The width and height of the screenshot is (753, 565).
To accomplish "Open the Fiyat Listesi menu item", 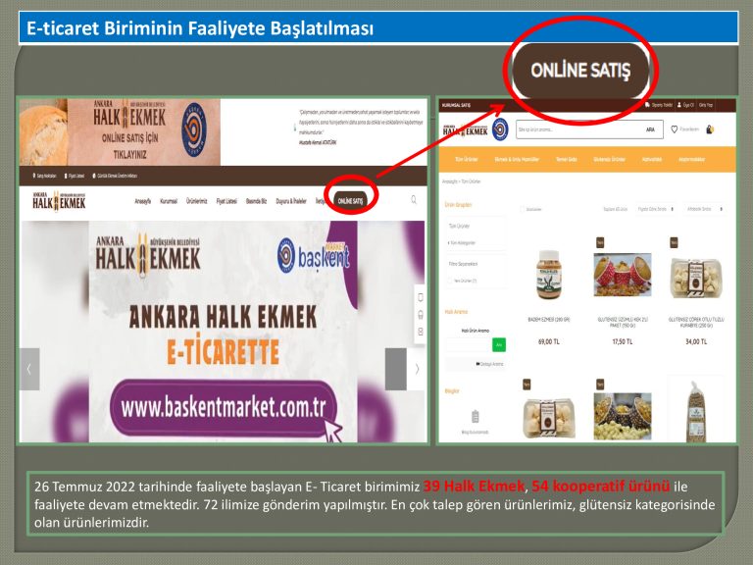I will click(226, 201).
